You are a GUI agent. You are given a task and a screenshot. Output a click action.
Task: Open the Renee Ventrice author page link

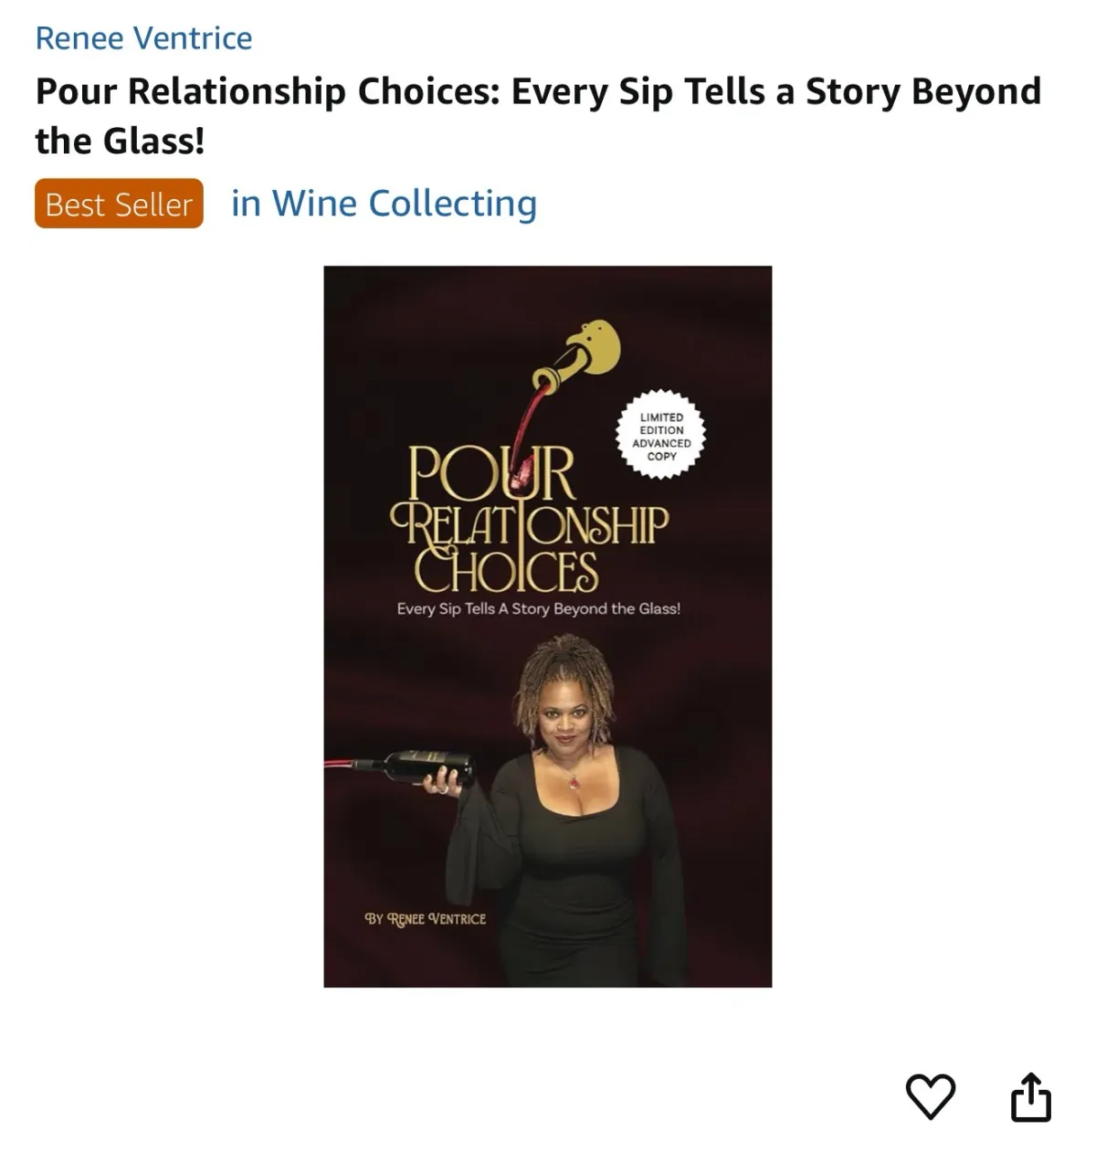pyautogui.click(x=143, y=38)
